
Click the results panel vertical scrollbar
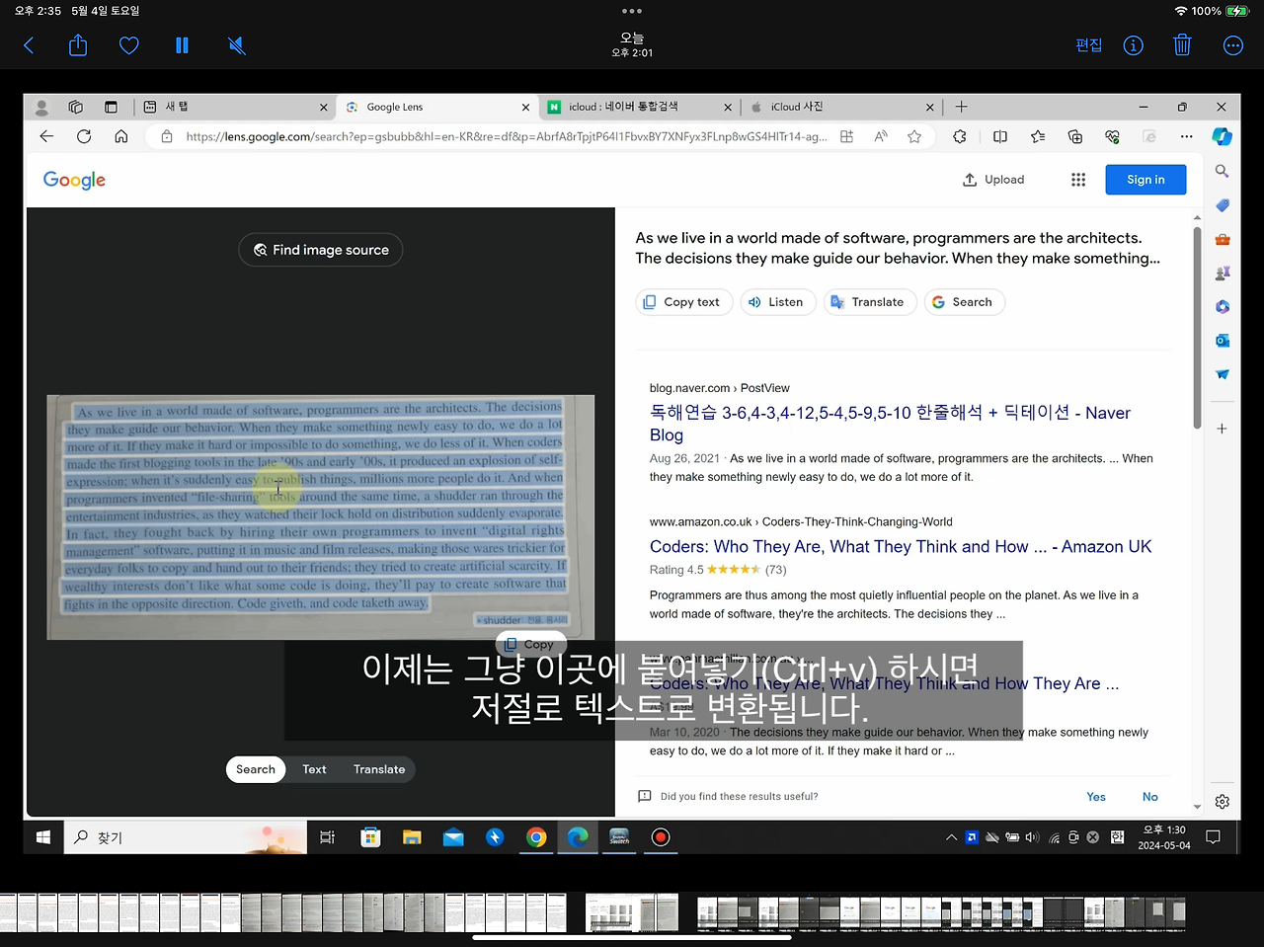[1197, 328]
